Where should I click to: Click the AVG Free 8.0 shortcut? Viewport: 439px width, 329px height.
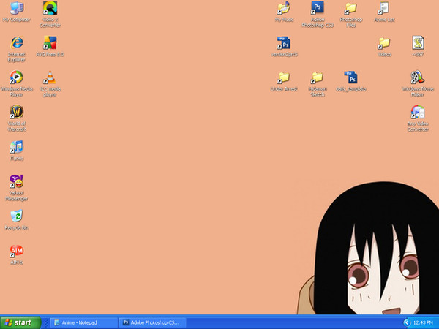tap(50, 43)
